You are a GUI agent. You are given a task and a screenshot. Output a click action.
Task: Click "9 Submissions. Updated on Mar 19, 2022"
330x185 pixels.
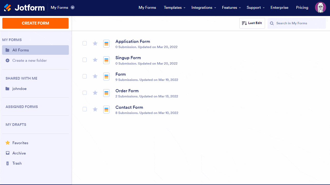pos(147,80)
